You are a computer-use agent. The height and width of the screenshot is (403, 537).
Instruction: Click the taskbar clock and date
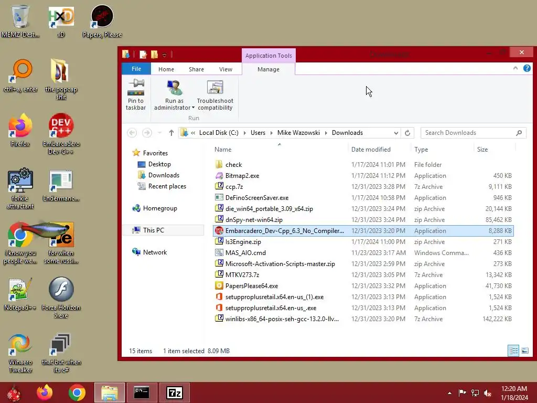514,393
